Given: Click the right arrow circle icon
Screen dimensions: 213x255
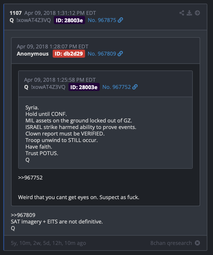Looking at the screenshot, I should pos(197,13).
